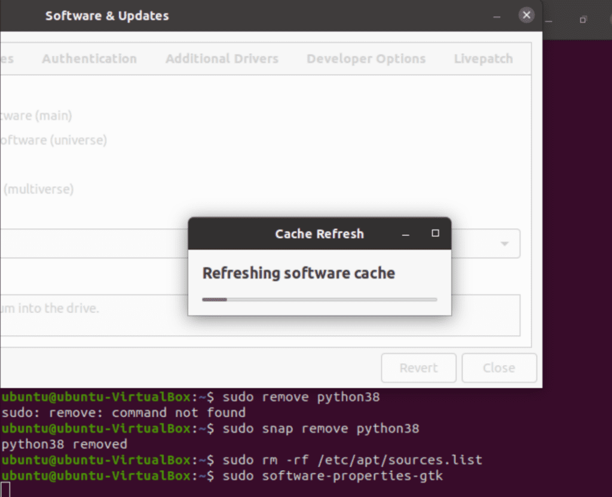Screen dimensions: 612x497
Task: Go to the Livepatch tab
Action: pos(483,59)
